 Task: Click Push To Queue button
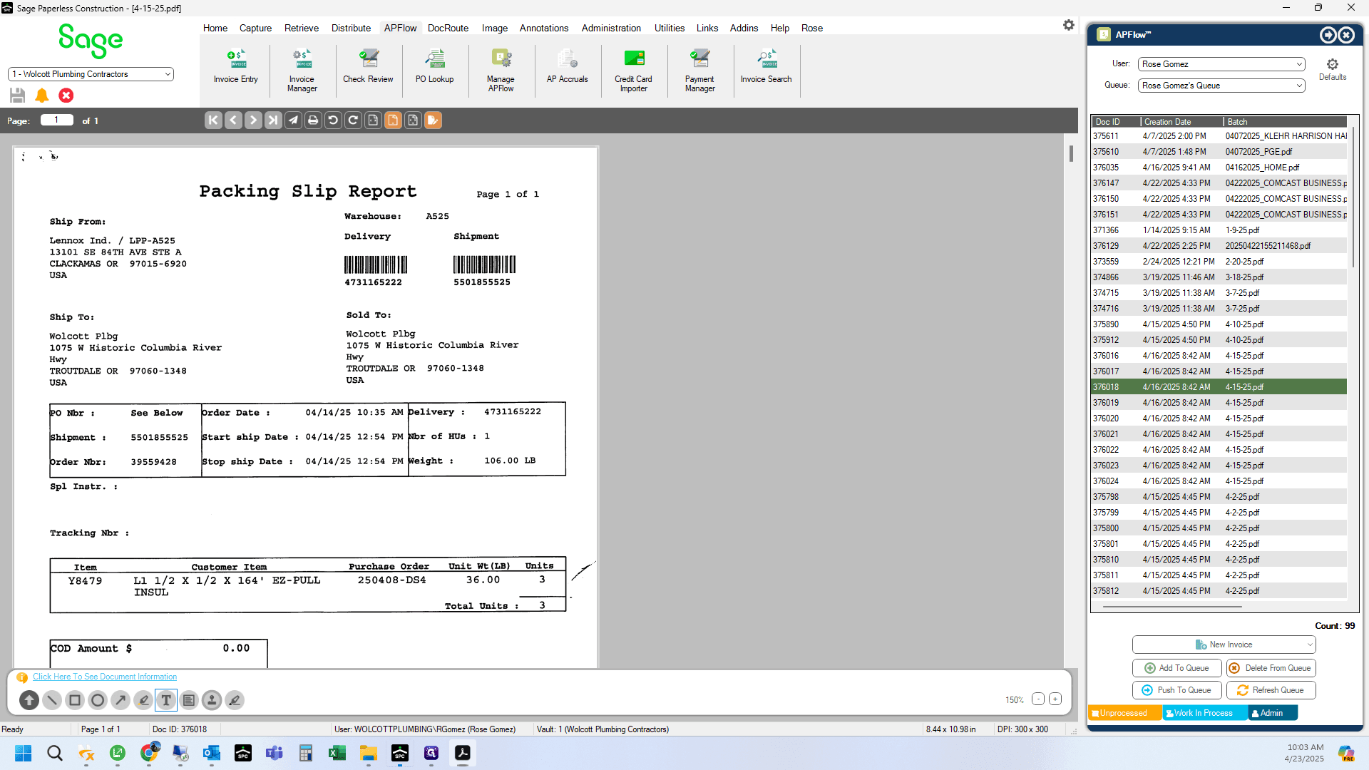point(1177,691)
